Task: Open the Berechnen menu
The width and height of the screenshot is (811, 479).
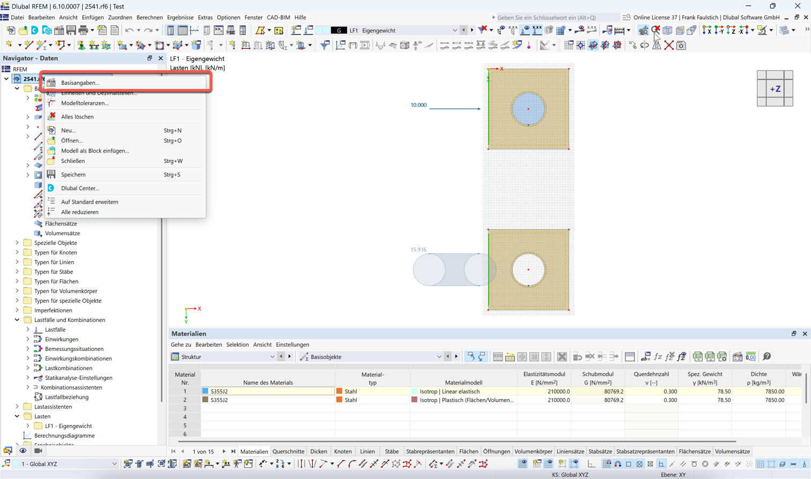Action: tap(150, 17)
